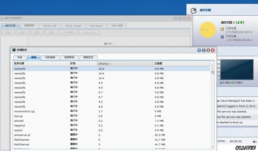Screen dimensions: 258x151
Task: Click 7.2 MB memory cell for amuled
Action: tap(159, 121)
